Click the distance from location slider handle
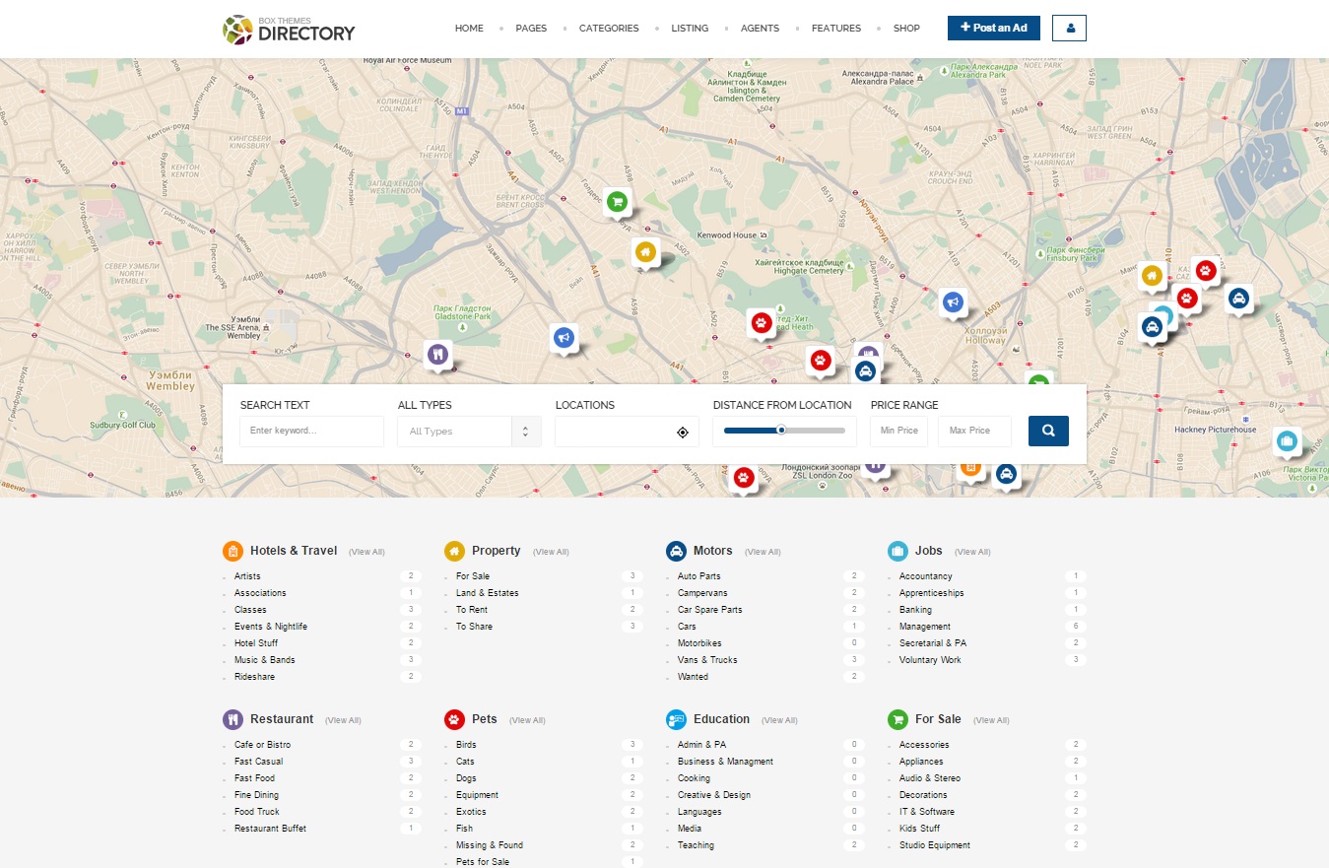 [x=781, y=430]
